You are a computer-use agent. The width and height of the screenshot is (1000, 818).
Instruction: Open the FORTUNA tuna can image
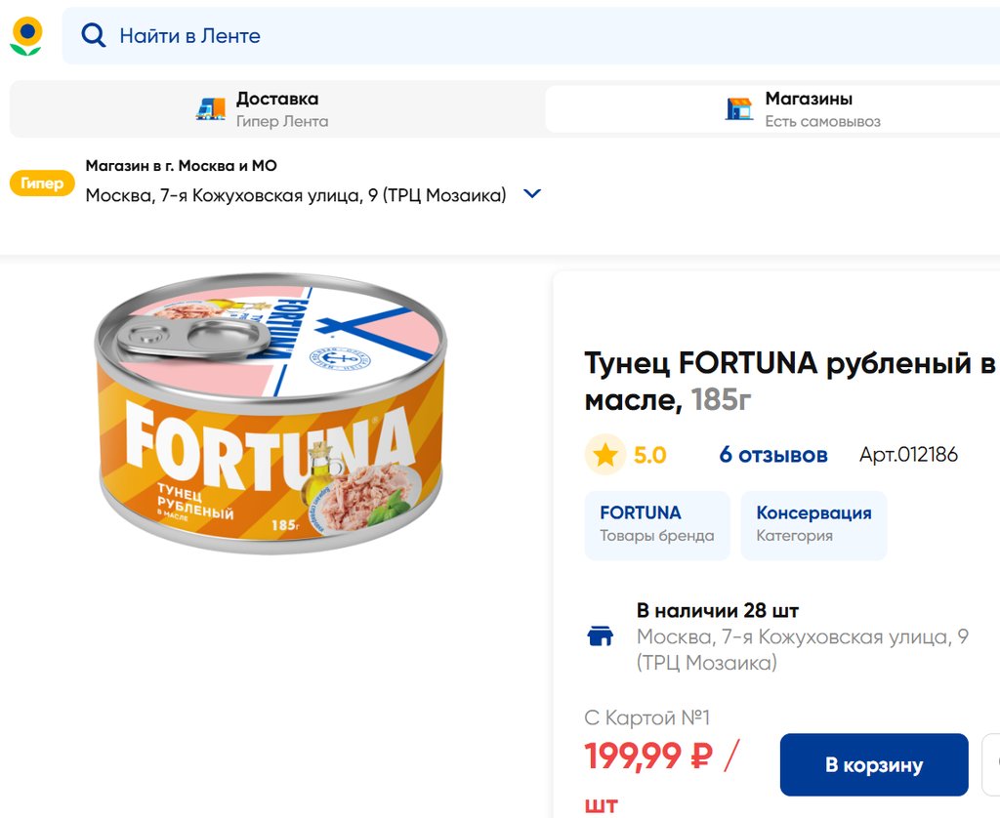point(270,413)
